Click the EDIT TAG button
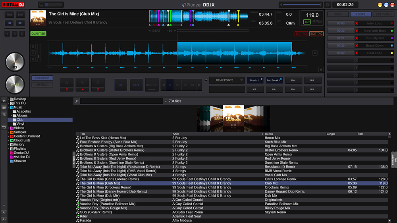The image size is (397, 223). pyautogui.click(x=316, y=34)
